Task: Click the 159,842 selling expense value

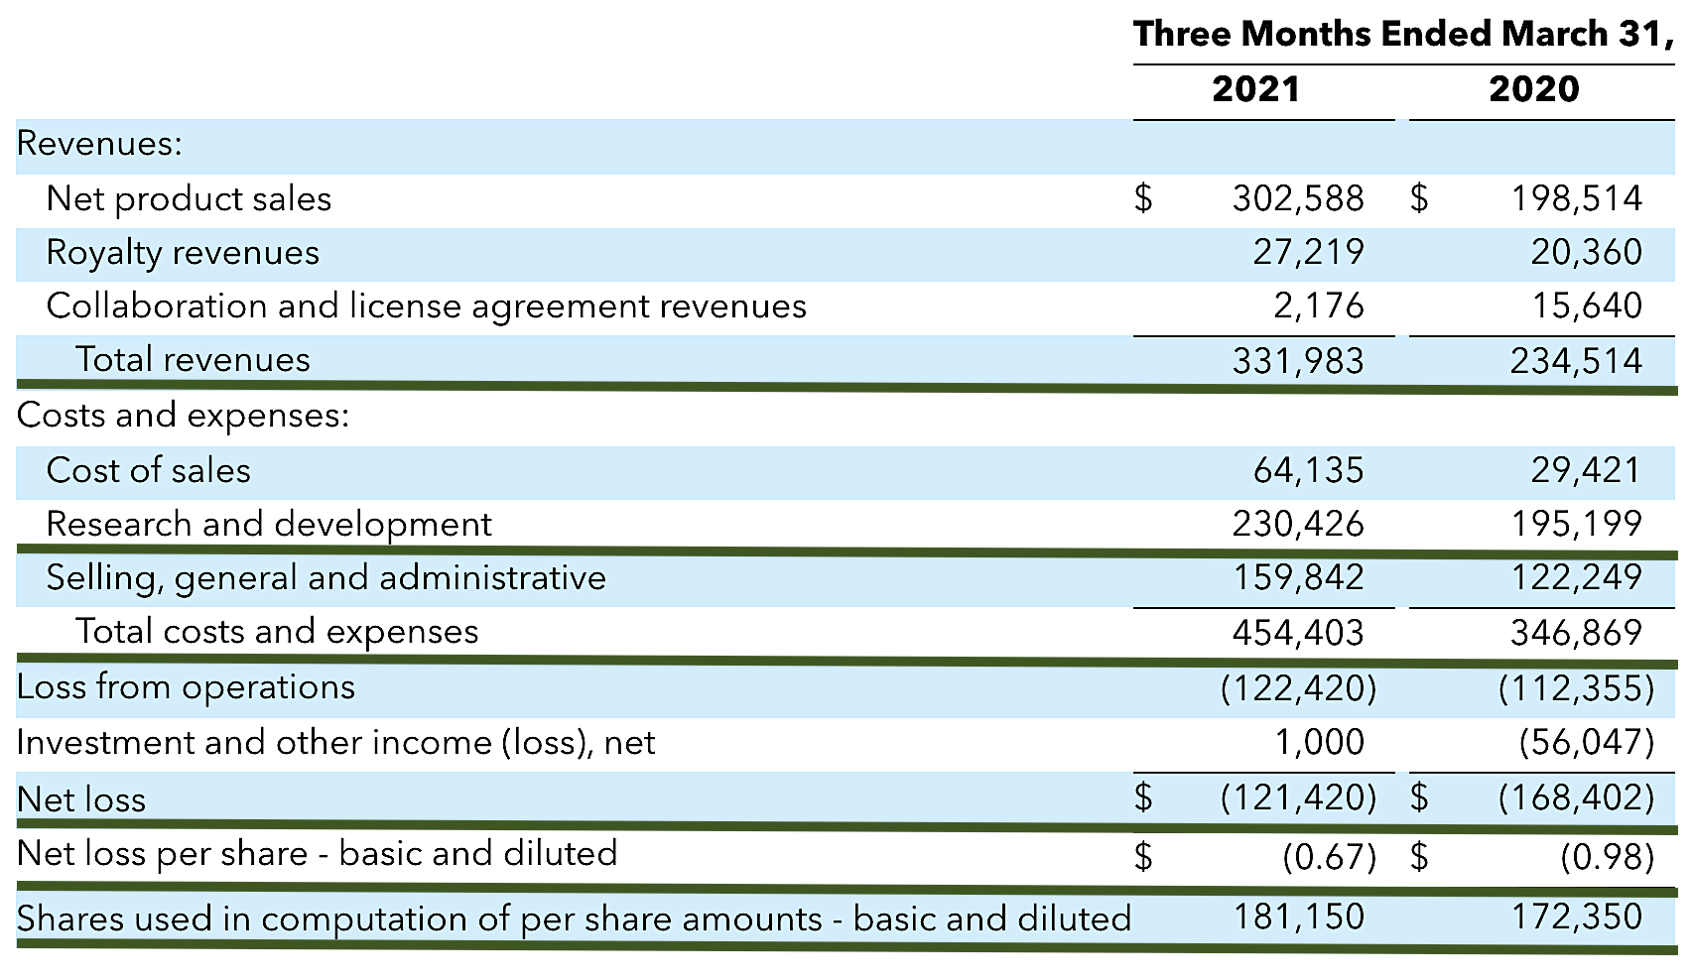Action: click(1298, 578)
